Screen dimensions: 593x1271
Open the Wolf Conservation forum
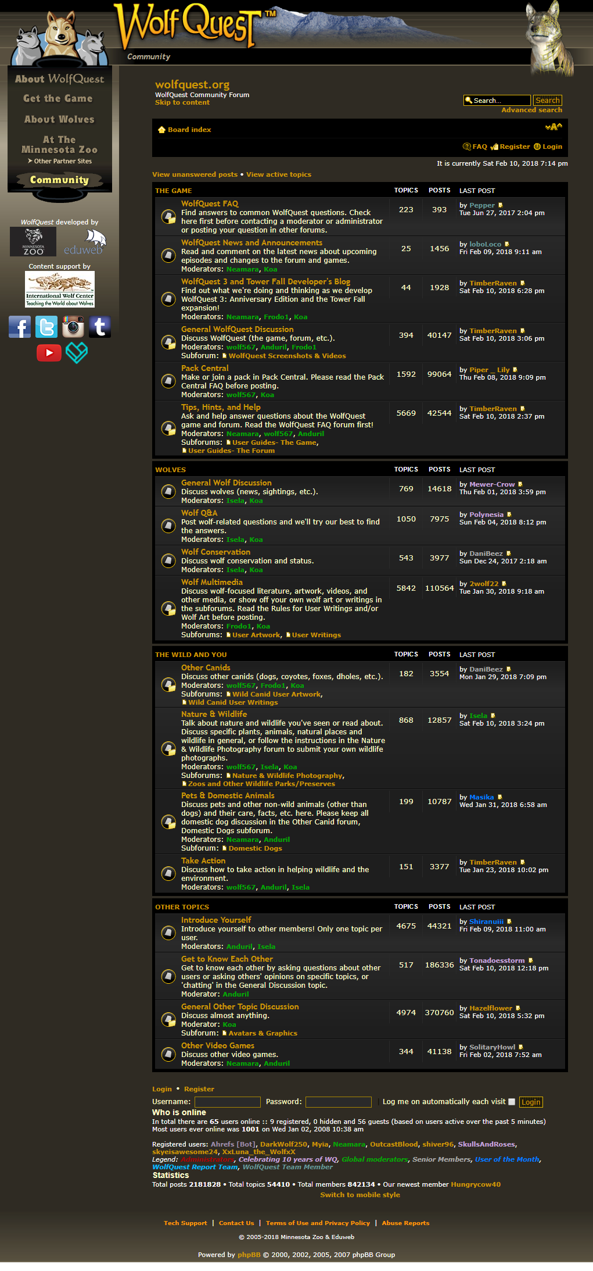tap(215, 552)
